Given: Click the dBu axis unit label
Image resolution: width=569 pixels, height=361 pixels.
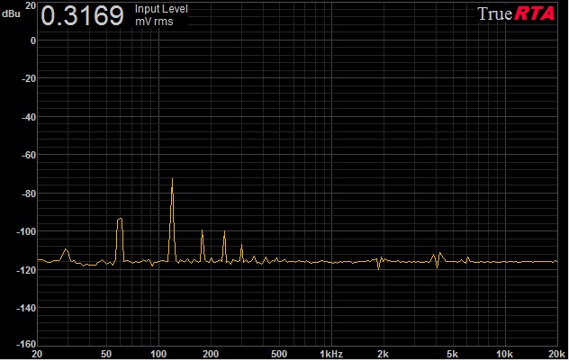Looking at the screenshot, I should click(11, 14).
